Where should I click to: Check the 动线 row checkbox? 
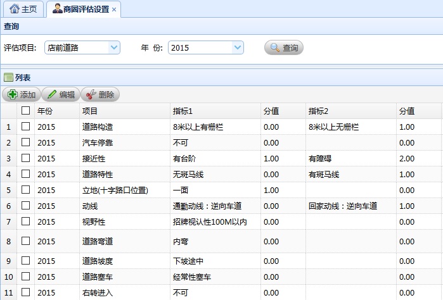point(26,205)
